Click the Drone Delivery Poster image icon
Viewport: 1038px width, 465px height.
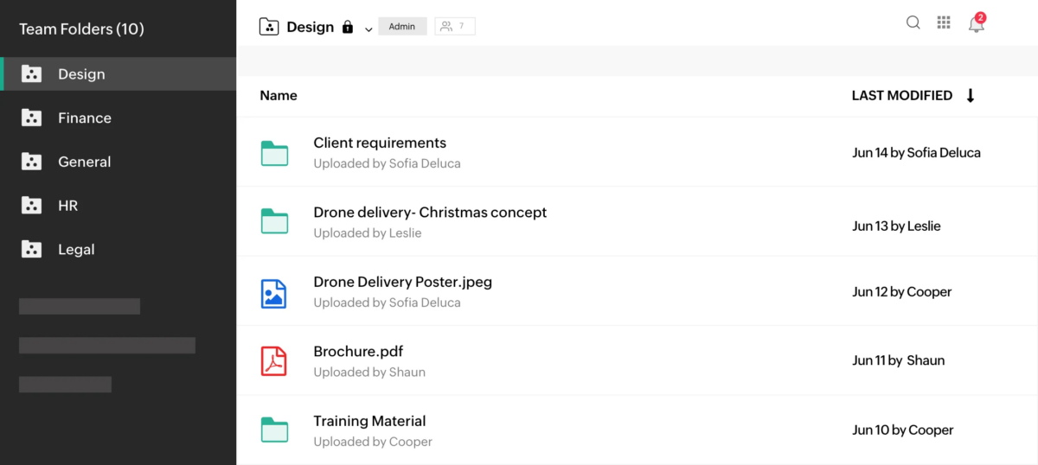coord(274,293)
